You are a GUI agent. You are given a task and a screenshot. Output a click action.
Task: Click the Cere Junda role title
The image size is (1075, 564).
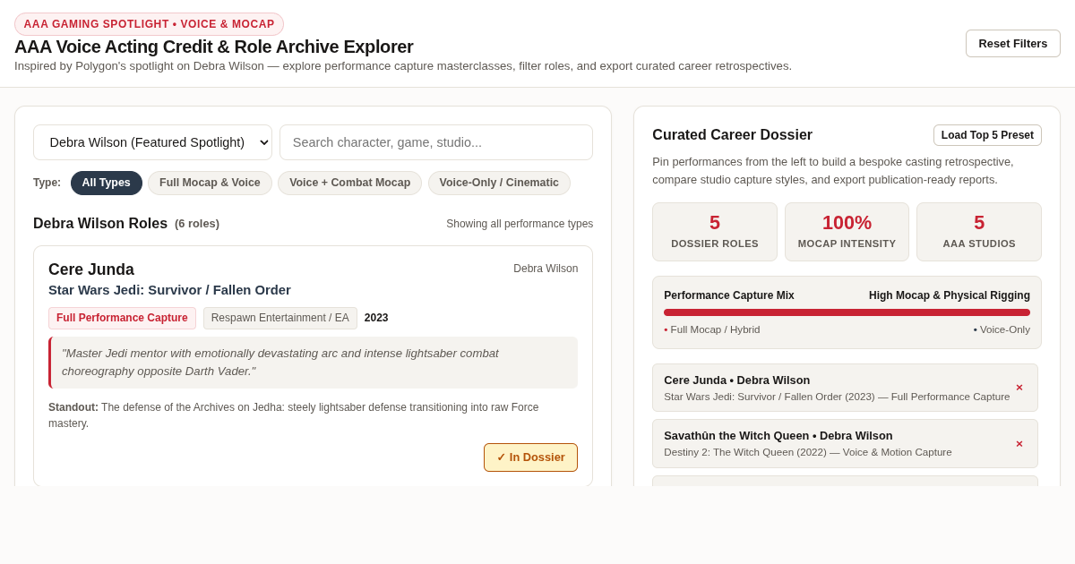91,269
